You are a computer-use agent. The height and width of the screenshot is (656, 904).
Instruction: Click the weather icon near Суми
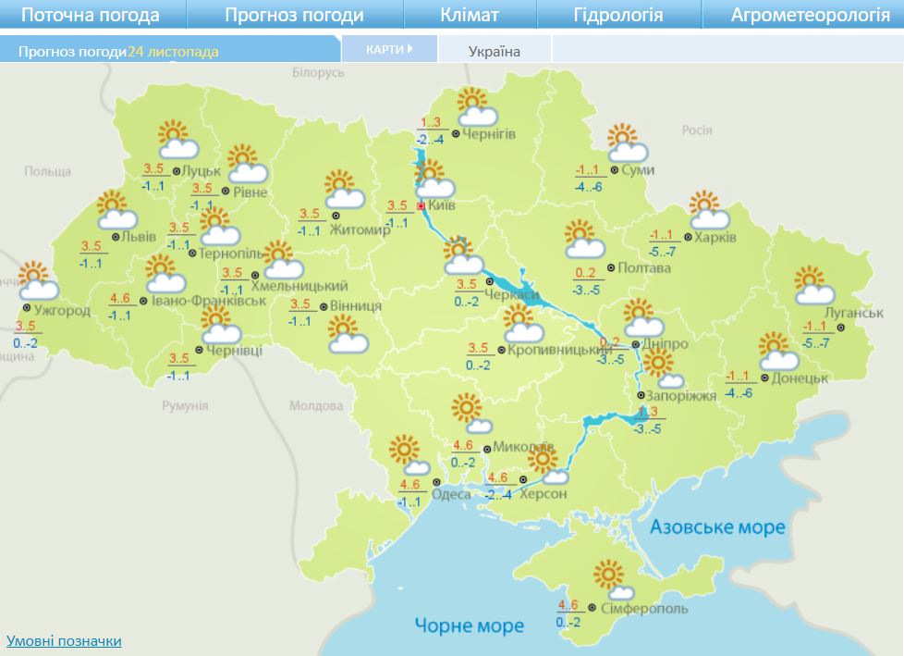click(x=628, y=142)
